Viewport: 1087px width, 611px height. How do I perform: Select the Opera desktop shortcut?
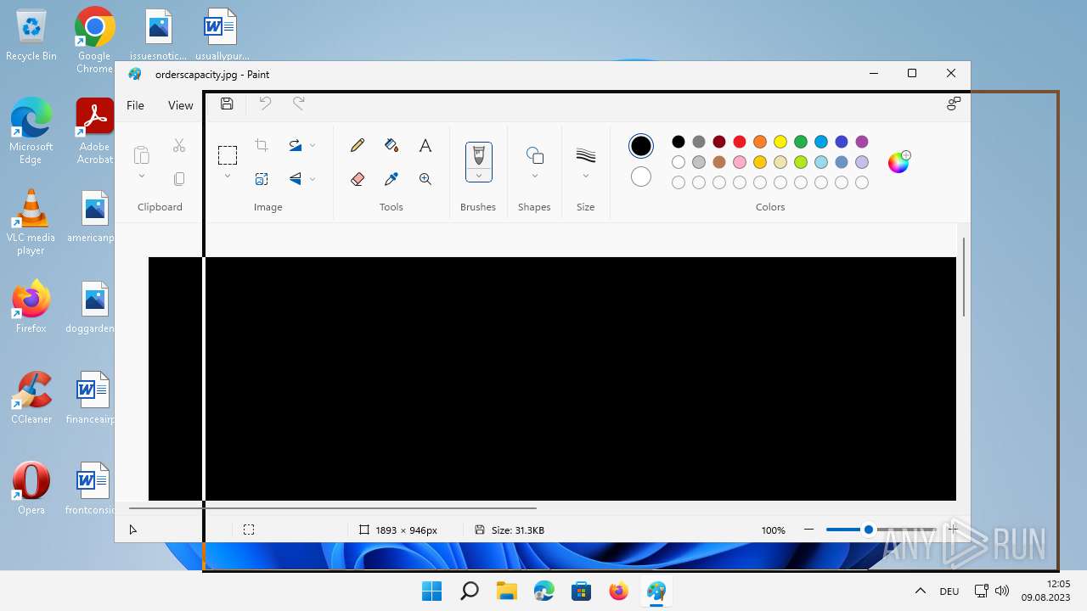coord(31,489)
